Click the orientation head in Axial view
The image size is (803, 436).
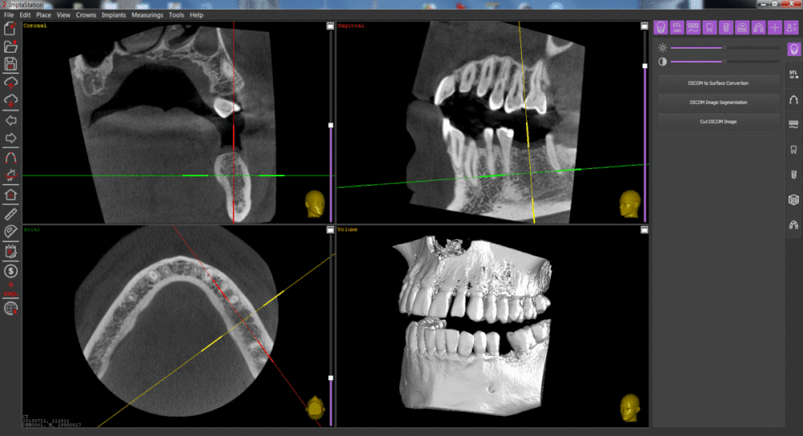tap(316, 407)
